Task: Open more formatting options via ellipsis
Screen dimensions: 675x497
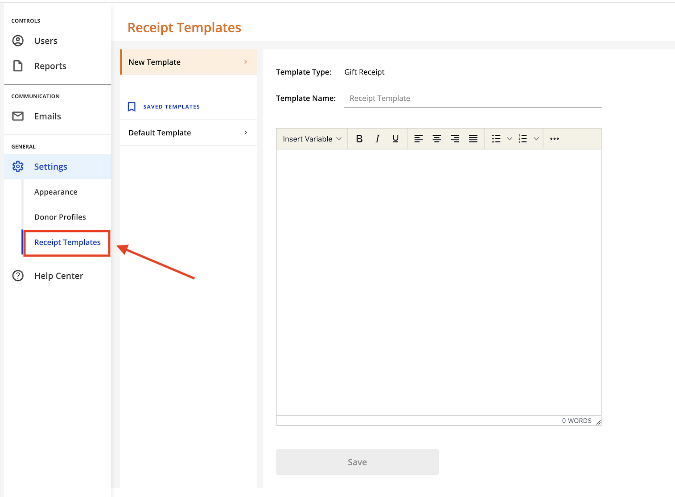Action: [554, 139]
